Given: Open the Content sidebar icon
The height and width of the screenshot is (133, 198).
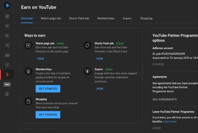Looking at the screenshot, I should click(x=7, y=26).
